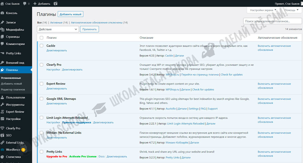
Task: Open the Действия bulk actions dropdown
Action: 58,29
